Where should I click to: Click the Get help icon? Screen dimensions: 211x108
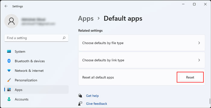pyautogui.click(x=80, y=96)
